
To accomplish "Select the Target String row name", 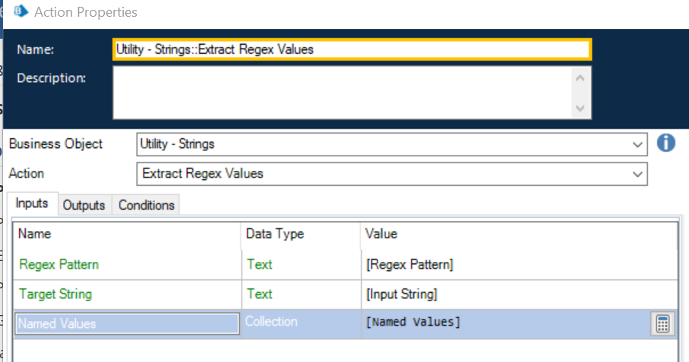I will point(55,294).
